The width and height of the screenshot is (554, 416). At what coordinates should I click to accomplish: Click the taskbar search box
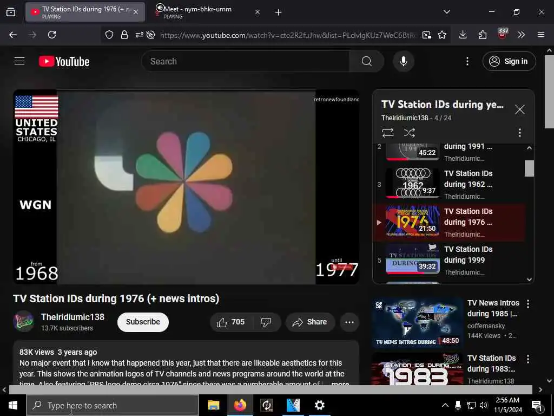click(x=113, y=405)
